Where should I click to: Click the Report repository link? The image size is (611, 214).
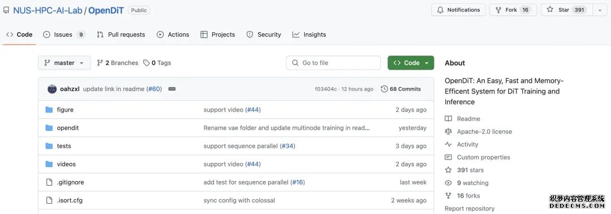[x=470, y=208]
